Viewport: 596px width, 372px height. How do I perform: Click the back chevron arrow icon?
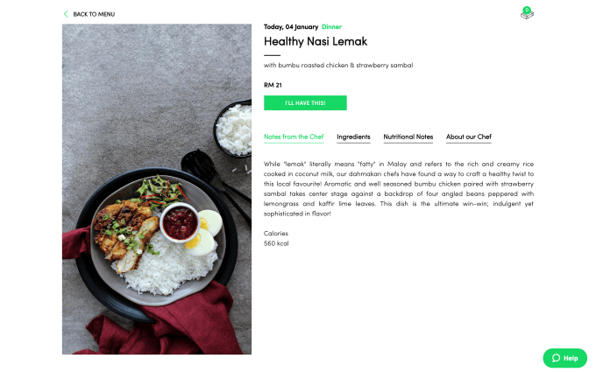point(66,14)
